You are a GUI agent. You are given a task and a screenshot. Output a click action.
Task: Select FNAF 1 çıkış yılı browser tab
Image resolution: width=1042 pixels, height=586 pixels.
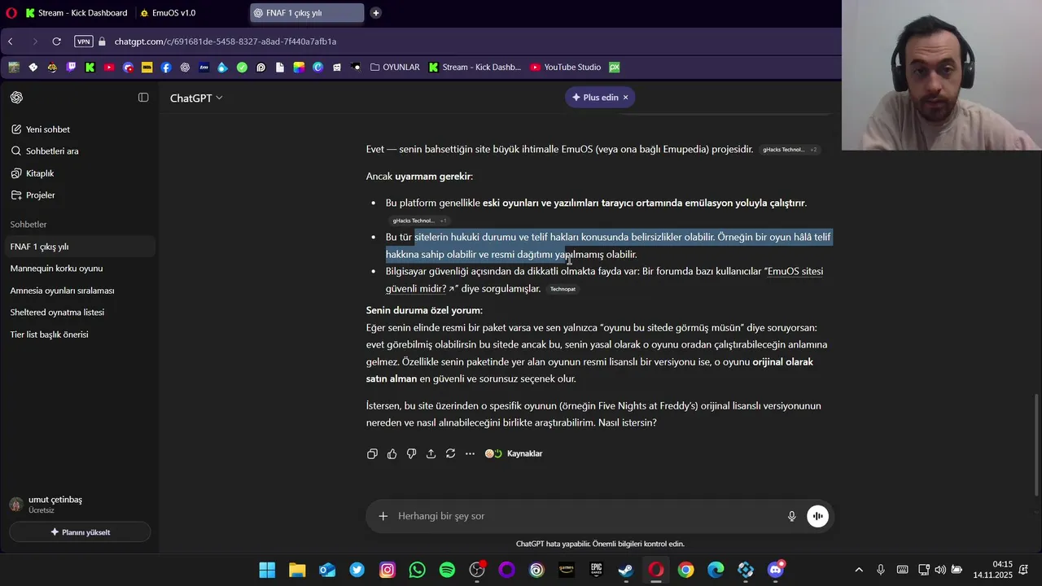(306, 13)
